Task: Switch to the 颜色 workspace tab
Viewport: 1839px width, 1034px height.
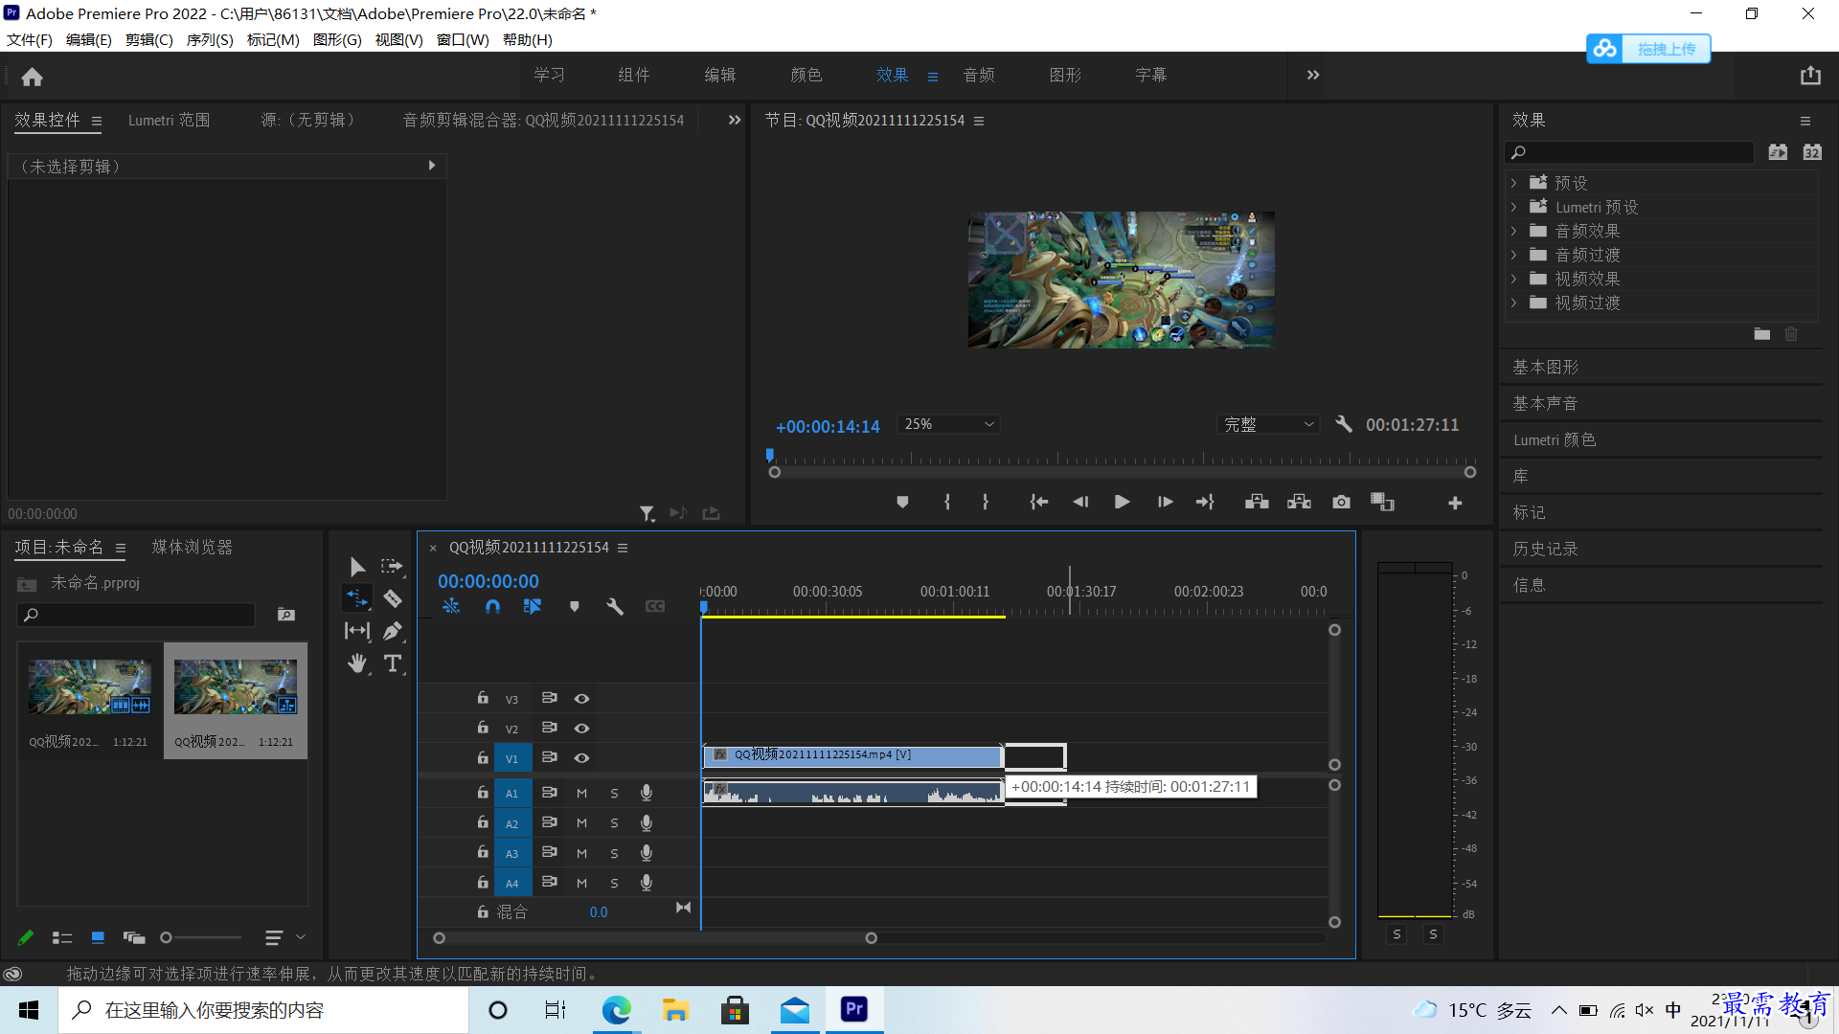Action: (x=806, y=75)
